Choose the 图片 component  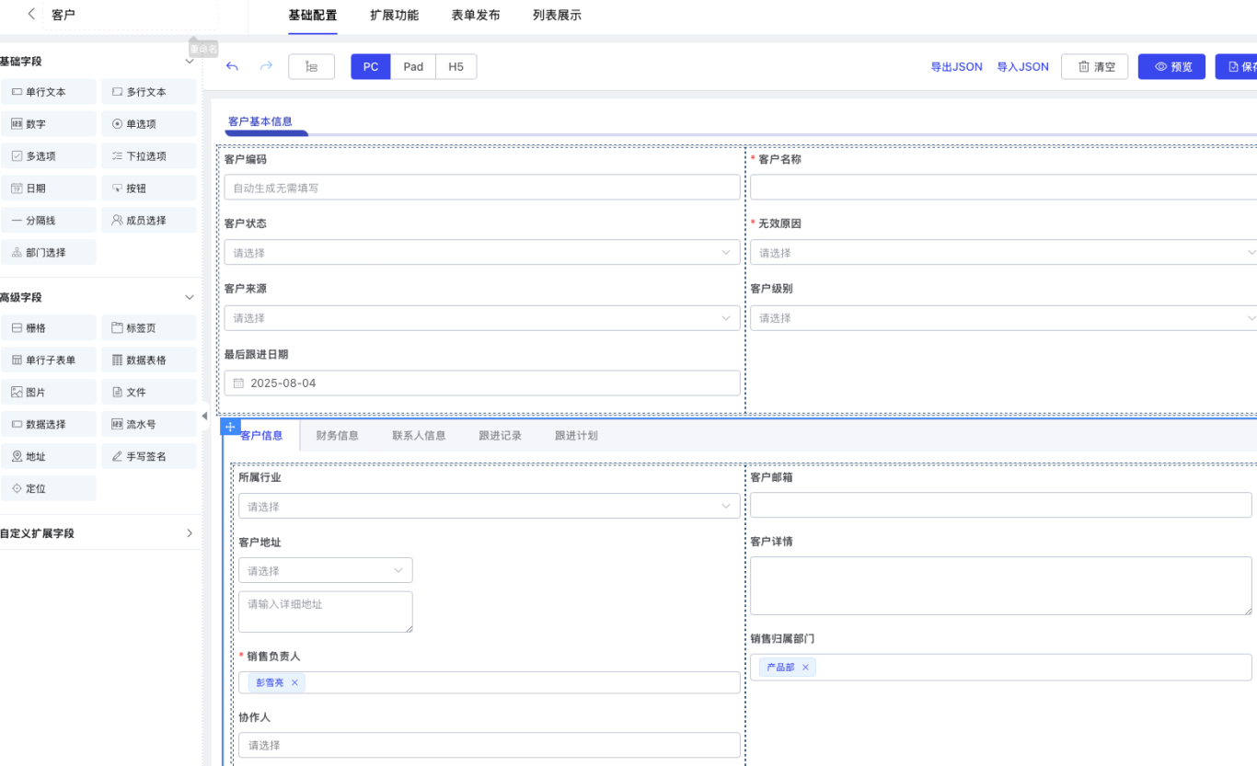click(x=48, y=393)
